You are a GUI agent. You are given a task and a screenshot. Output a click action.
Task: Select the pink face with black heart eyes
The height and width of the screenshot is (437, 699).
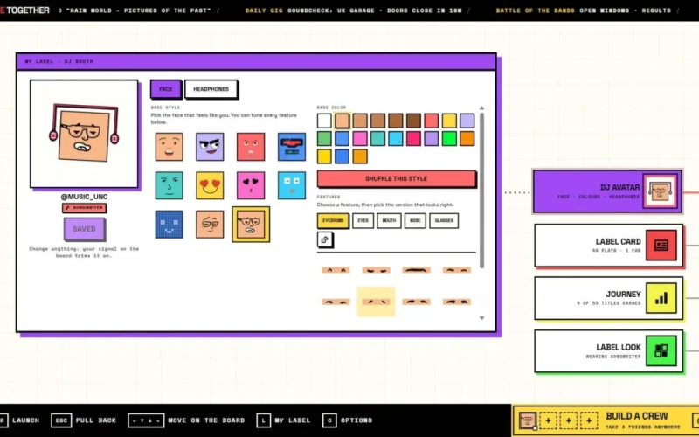251,185
